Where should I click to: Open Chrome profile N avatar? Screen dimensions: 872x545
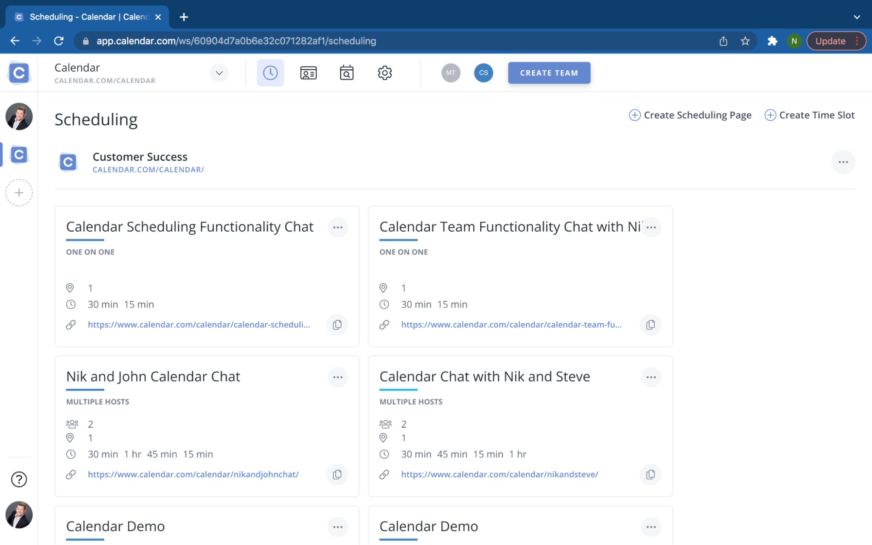coord(794,41)
